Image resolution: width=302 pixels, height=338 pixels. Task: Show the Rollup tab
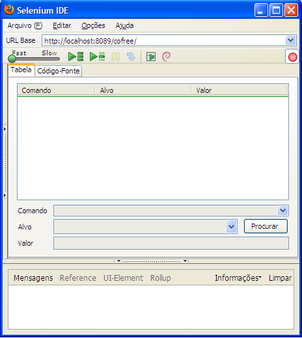click(161, 278)
